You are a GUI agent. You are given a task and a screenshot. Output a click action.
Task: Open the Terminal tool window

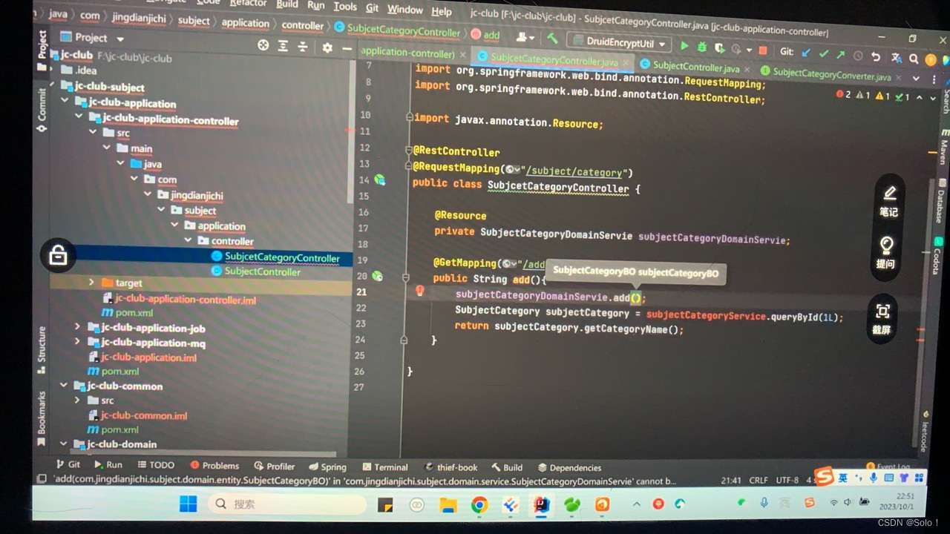[x=384, y=467]
